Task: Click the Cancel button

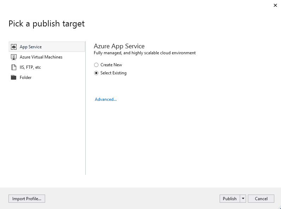Action: click(x=261, y=199)
